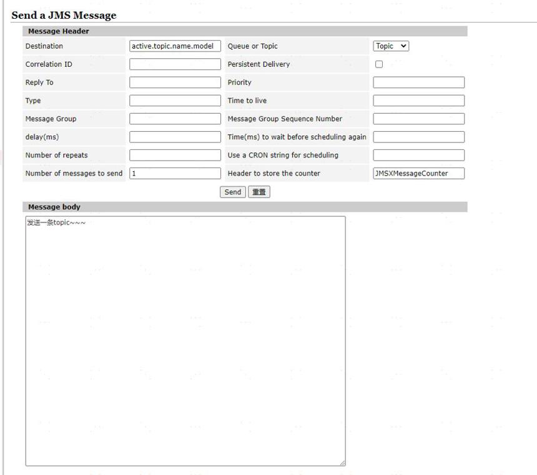Select the Correlation ID text box

[175, 64]
